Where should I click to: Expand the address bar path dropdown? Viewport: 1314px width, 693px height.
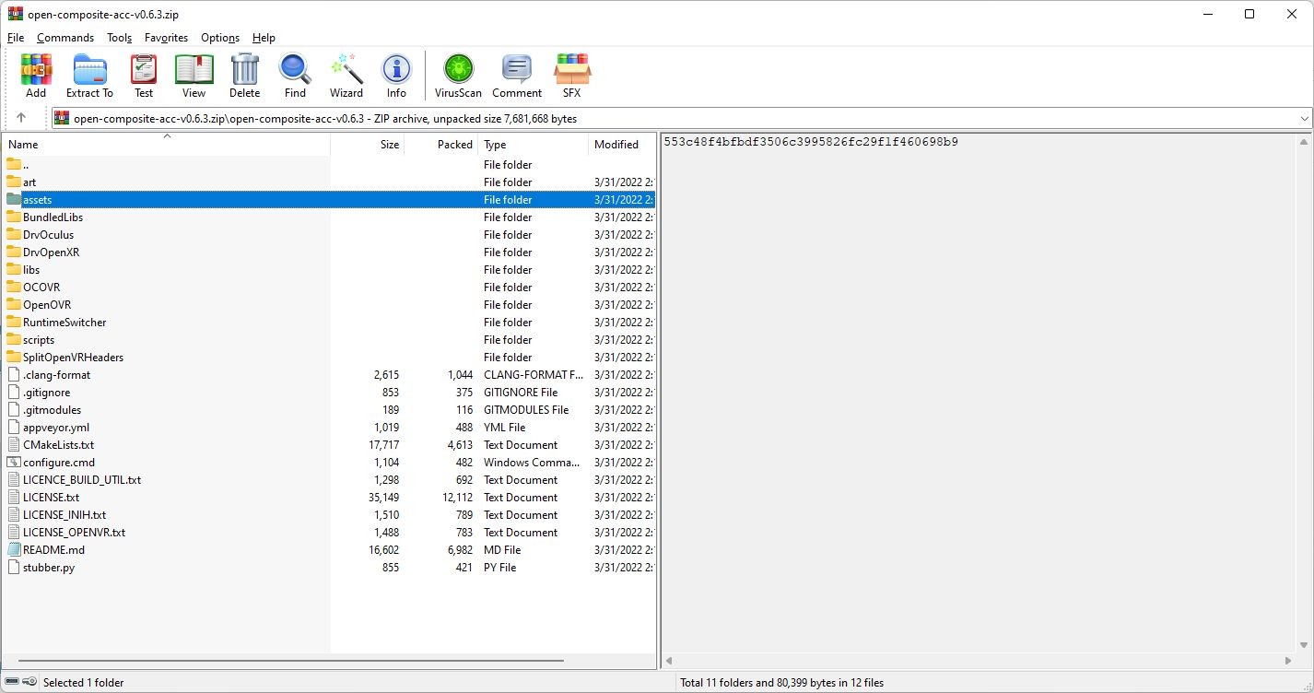(x=1305, y=118)
